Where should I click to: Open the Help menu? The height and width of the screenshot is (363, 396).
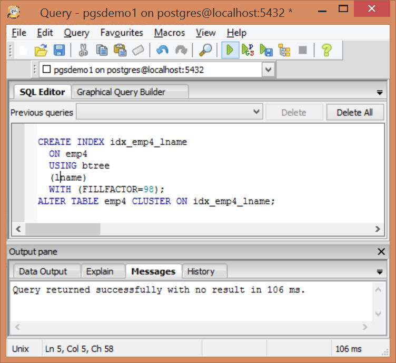tap(236, 33)
